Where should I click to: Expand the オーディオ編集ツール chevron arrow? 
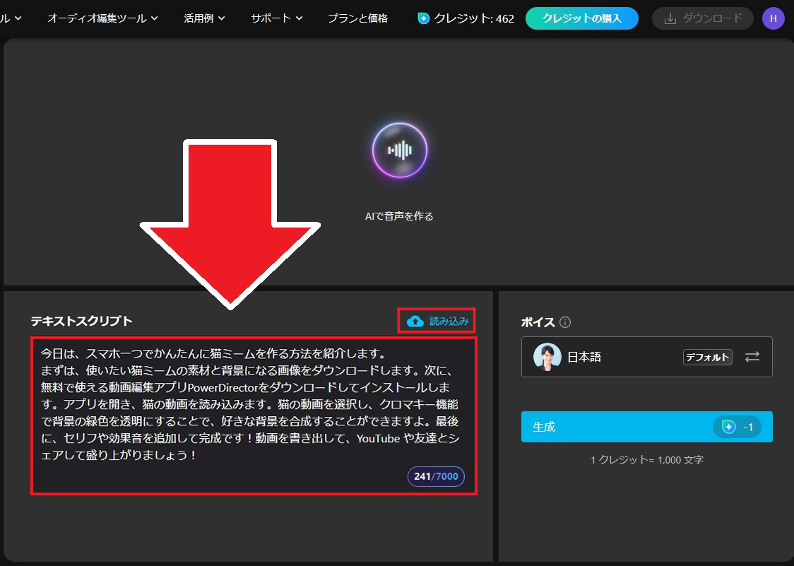[x=155, y=18]
